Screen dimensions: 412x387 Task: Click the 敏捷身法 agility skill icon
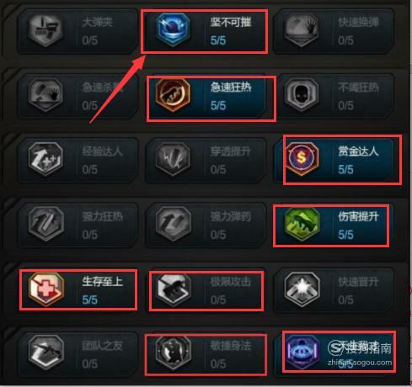[x=173, y=353]
